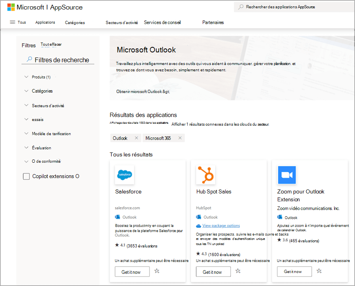Viewport: 355px width, 286px height.
Task: Open the Salesforce app logo
Action: (x=125, y=175)
